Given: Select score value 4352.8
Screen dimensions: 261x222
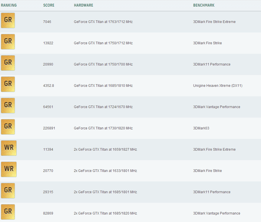Looking at the screenshot, I should [x=49, y=86].
